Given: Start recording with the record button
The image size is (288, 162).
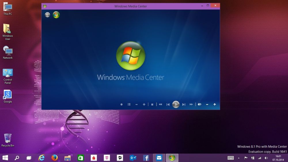Looking at the screenshot, I should [122, 104].
